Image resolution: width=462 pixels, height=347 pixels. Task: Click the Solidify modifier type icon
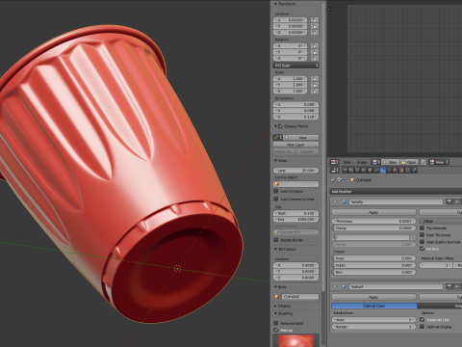coord(345,201)
